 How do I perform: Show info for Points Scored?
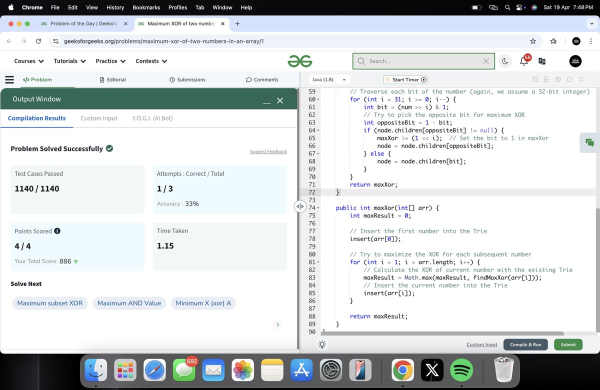point(57,231)
